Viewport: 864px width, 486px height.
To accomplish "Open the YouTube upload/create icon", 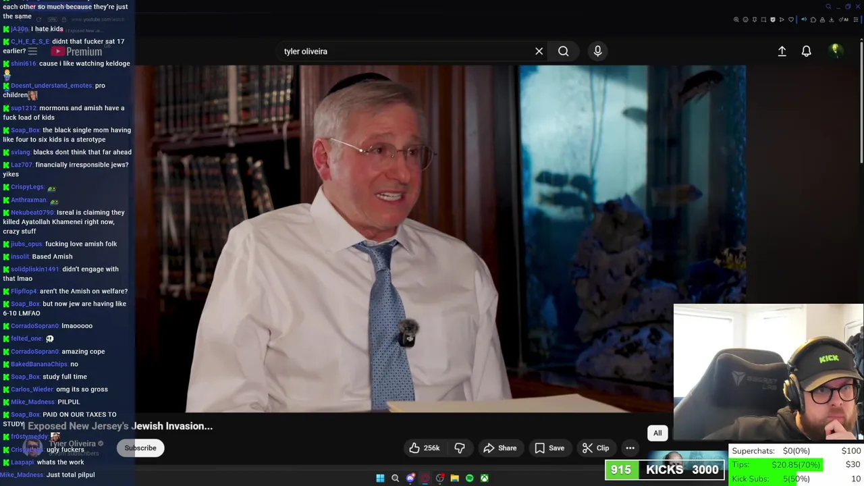I will click(x=782, y=51).
